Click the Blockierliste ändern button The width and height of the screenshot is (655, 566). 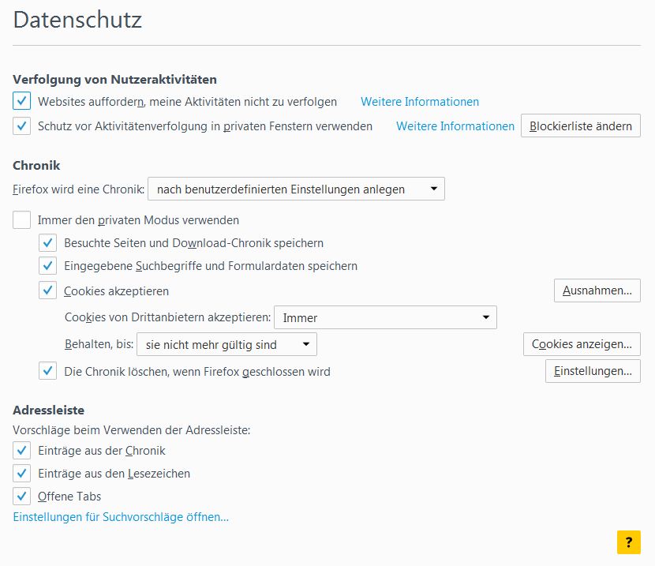pyautogui.click(x=581, y=126)
